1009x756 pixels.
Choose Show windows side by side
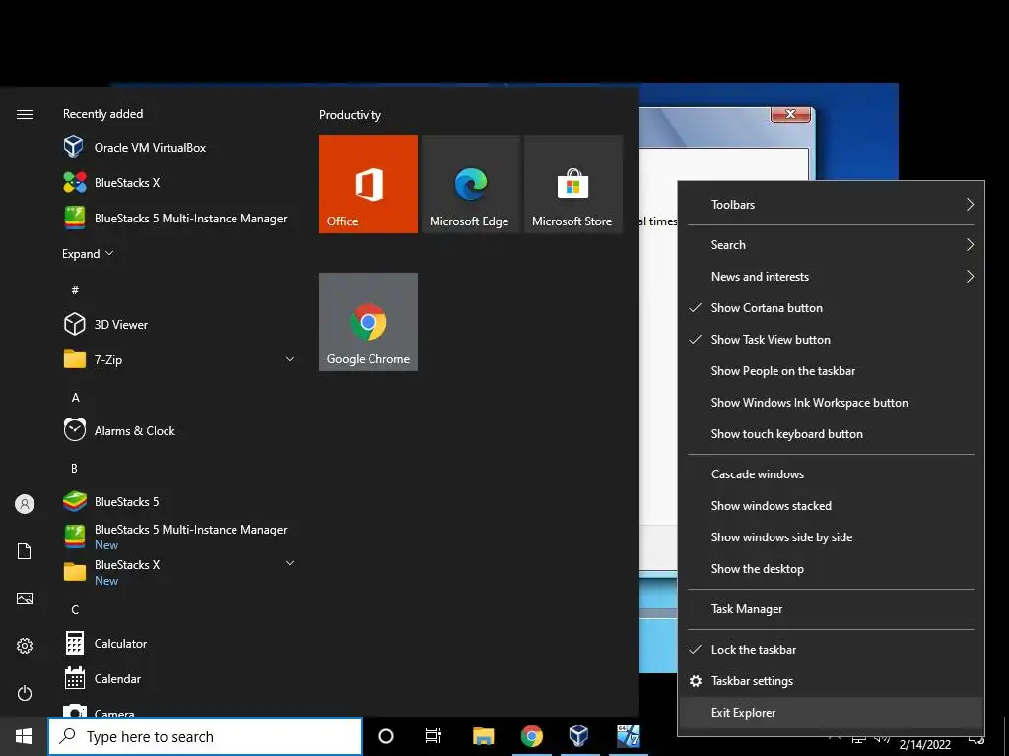pos(831,537)
